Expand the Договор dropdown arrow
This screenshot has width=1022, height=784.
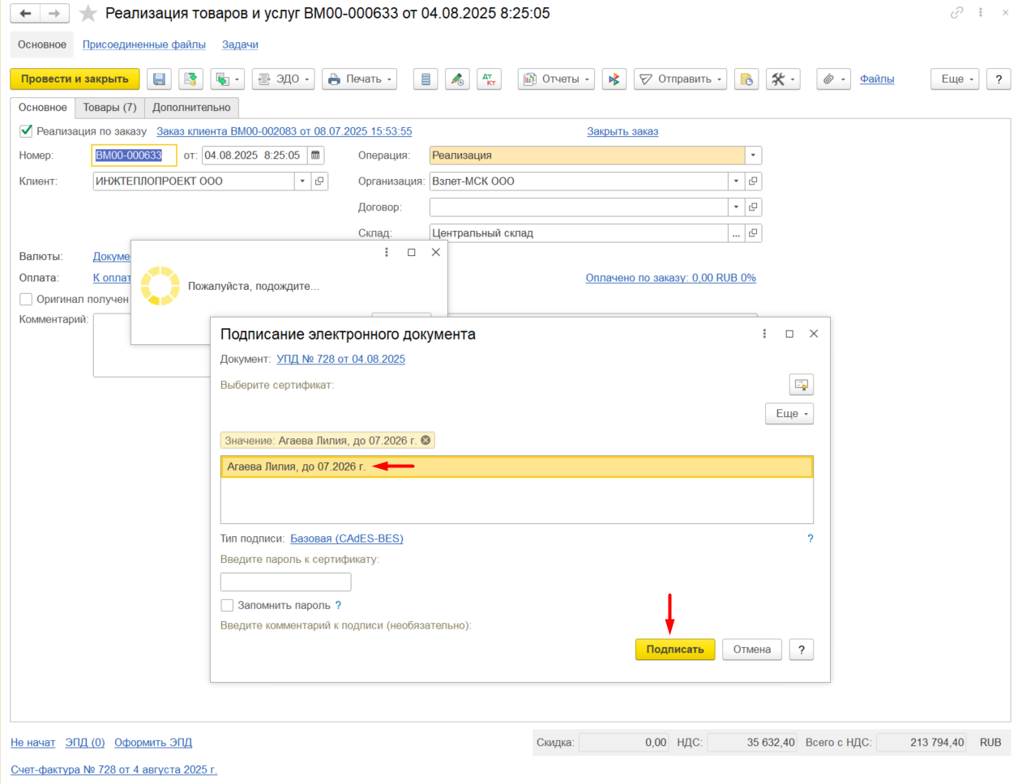(x=736, y=207)
